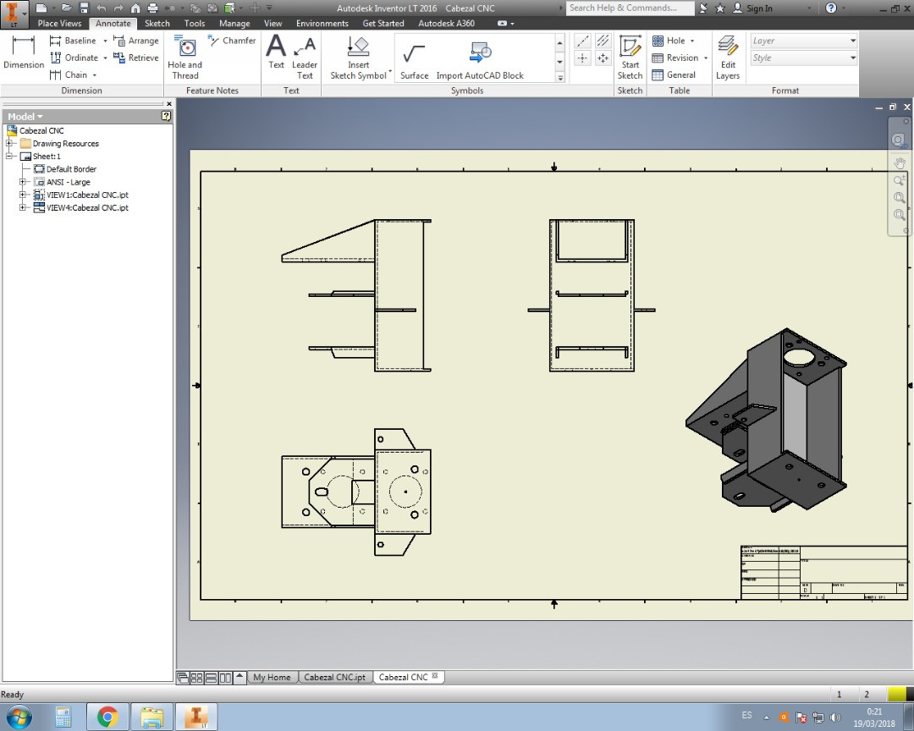
Task: Switch to the My Home document tab
Action: pyautogui.click(x=272, y=677)
